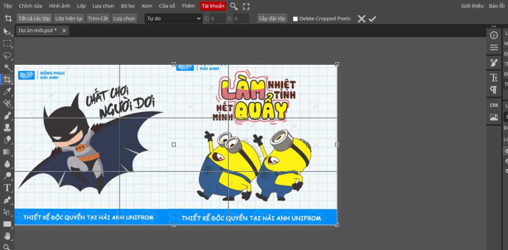Screen dimensions: 508x250
Task: Select the Zoom magnifier tool in left toolbar
Action: [x=7, y=247]
